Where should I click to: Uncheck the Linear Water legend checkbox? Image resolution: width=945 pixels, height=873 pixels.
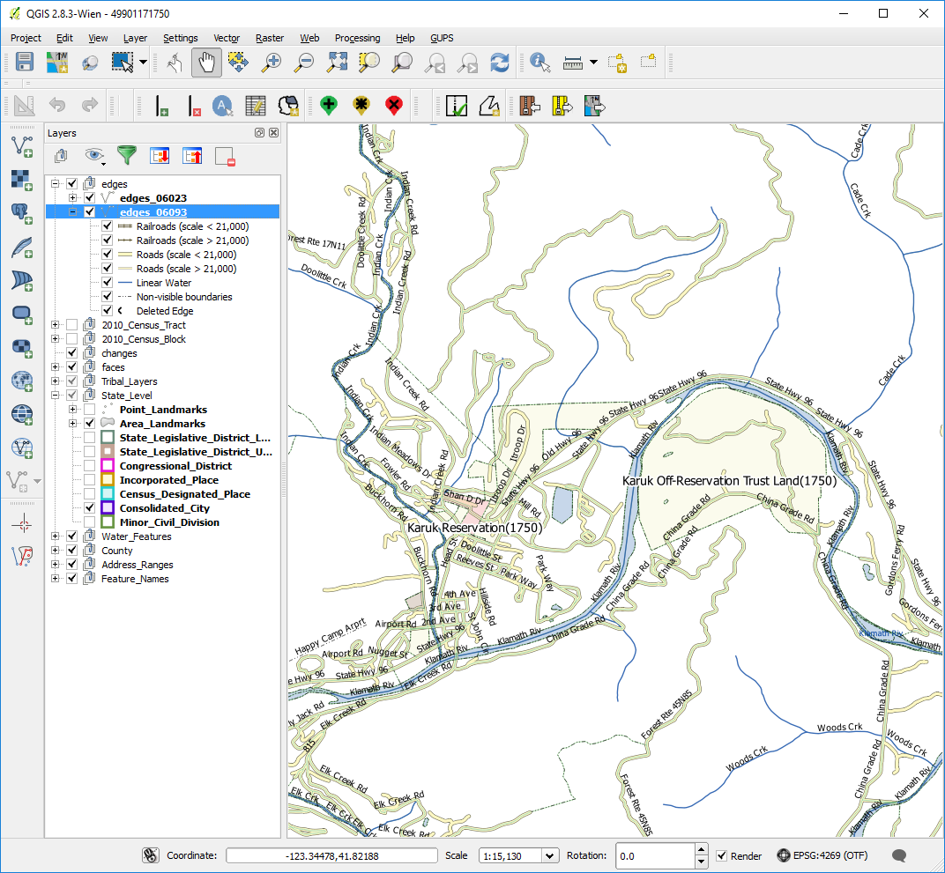[x=107, y=283]
